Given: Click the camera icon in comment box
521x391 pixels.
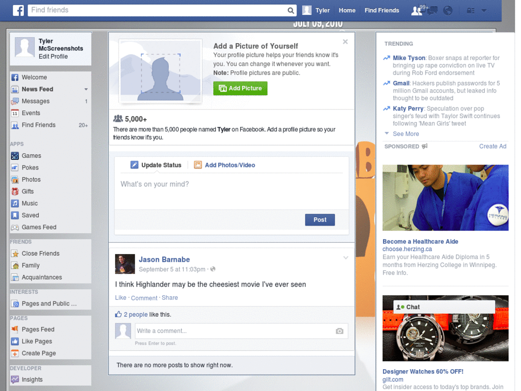Looking at the screenshot, I should point(339,331).
